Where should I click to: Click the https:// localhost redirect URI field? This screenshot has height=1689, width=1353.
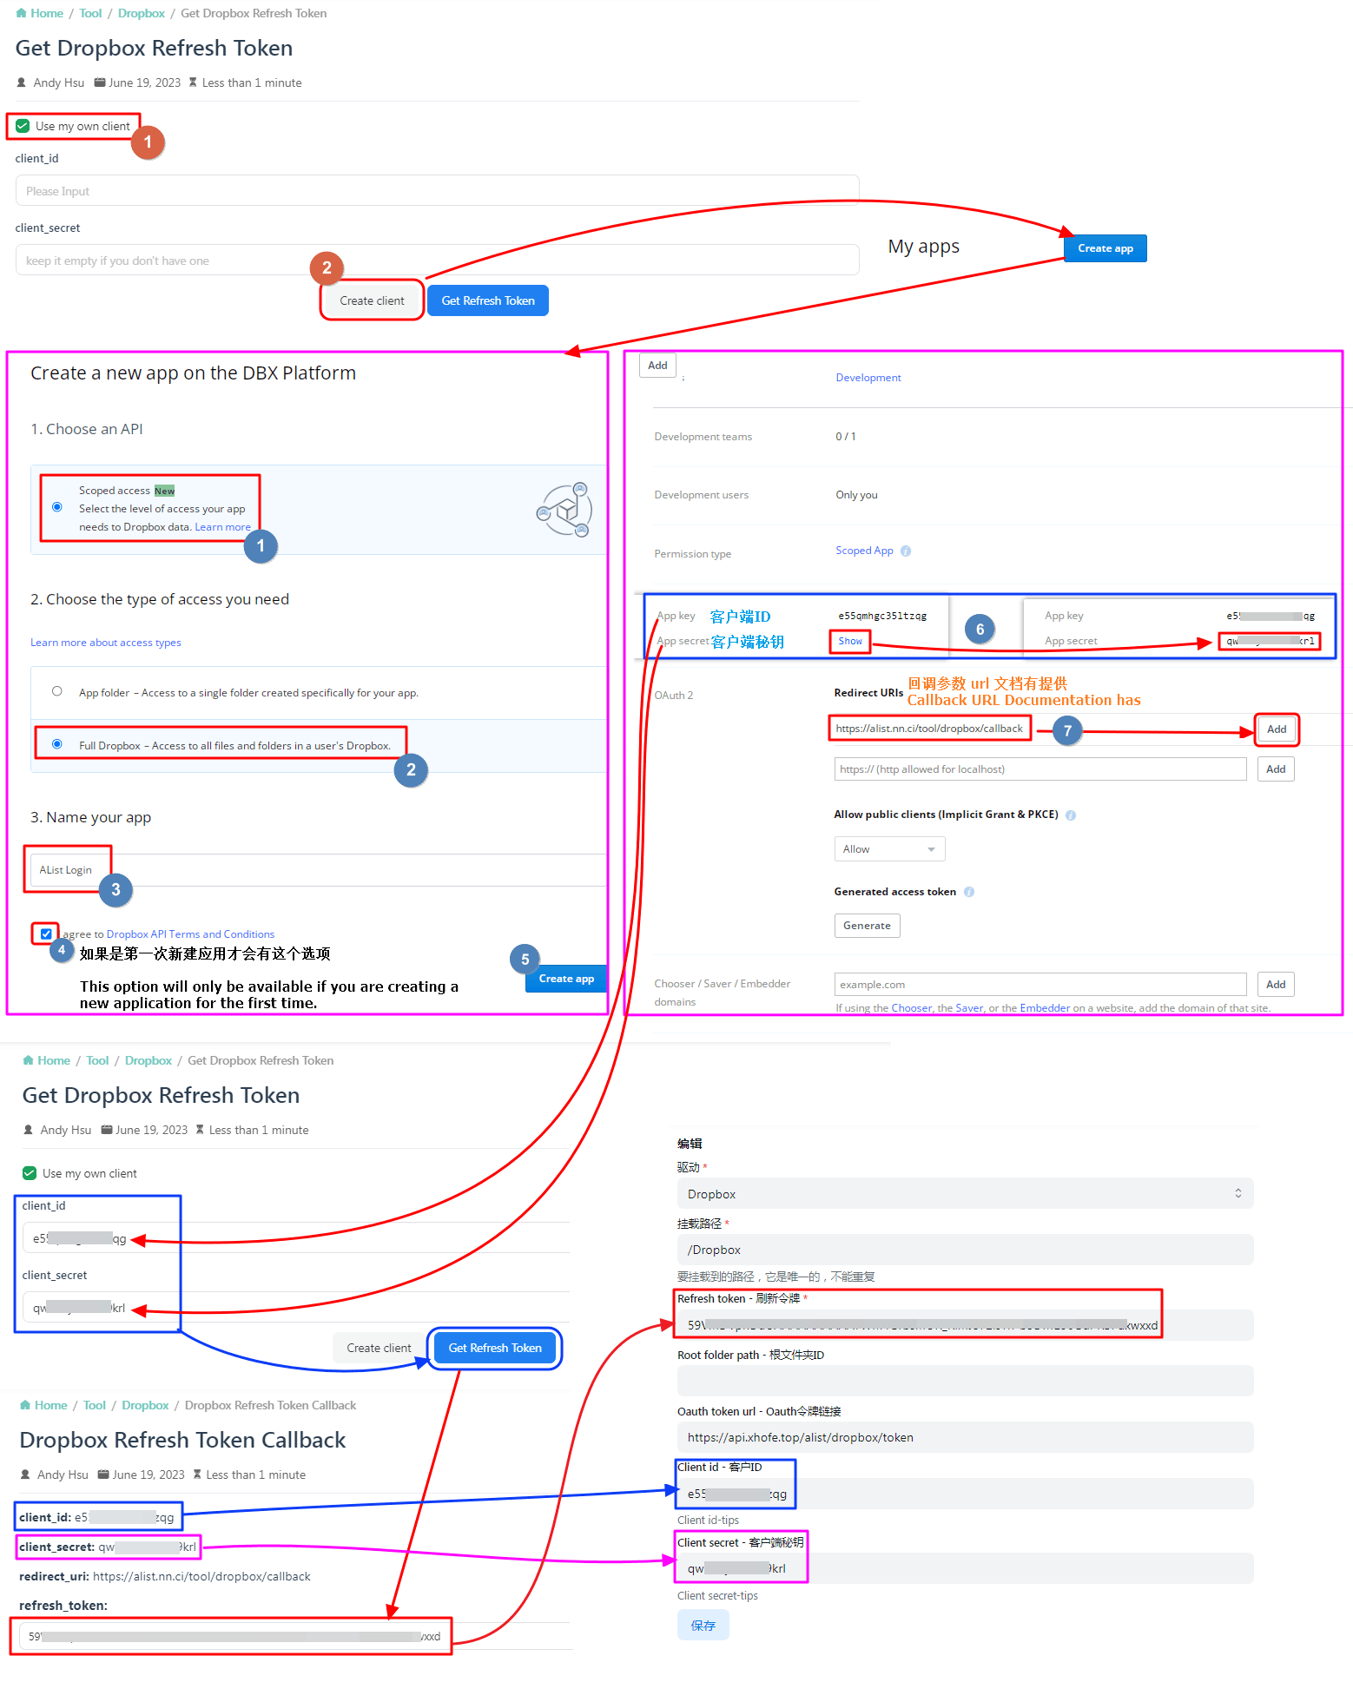[x=1040, y=769]
